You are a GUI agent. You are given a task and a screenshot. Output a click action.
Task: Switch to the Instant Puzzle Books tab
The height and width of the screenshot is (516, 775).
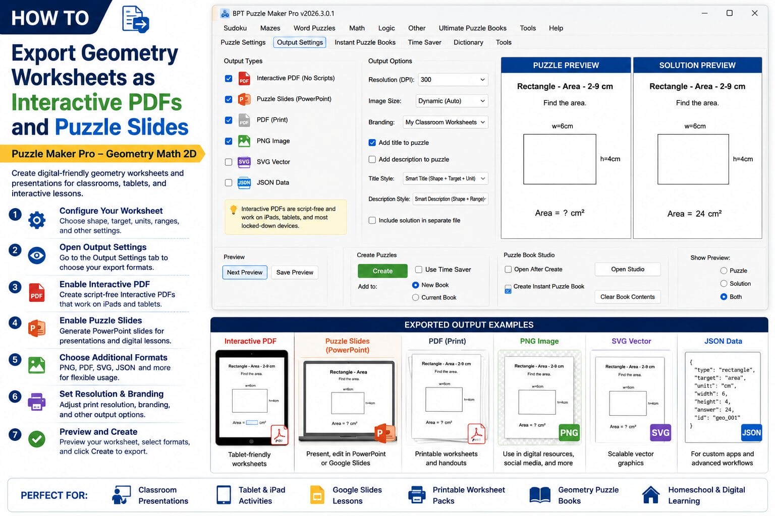pos(365,42)
